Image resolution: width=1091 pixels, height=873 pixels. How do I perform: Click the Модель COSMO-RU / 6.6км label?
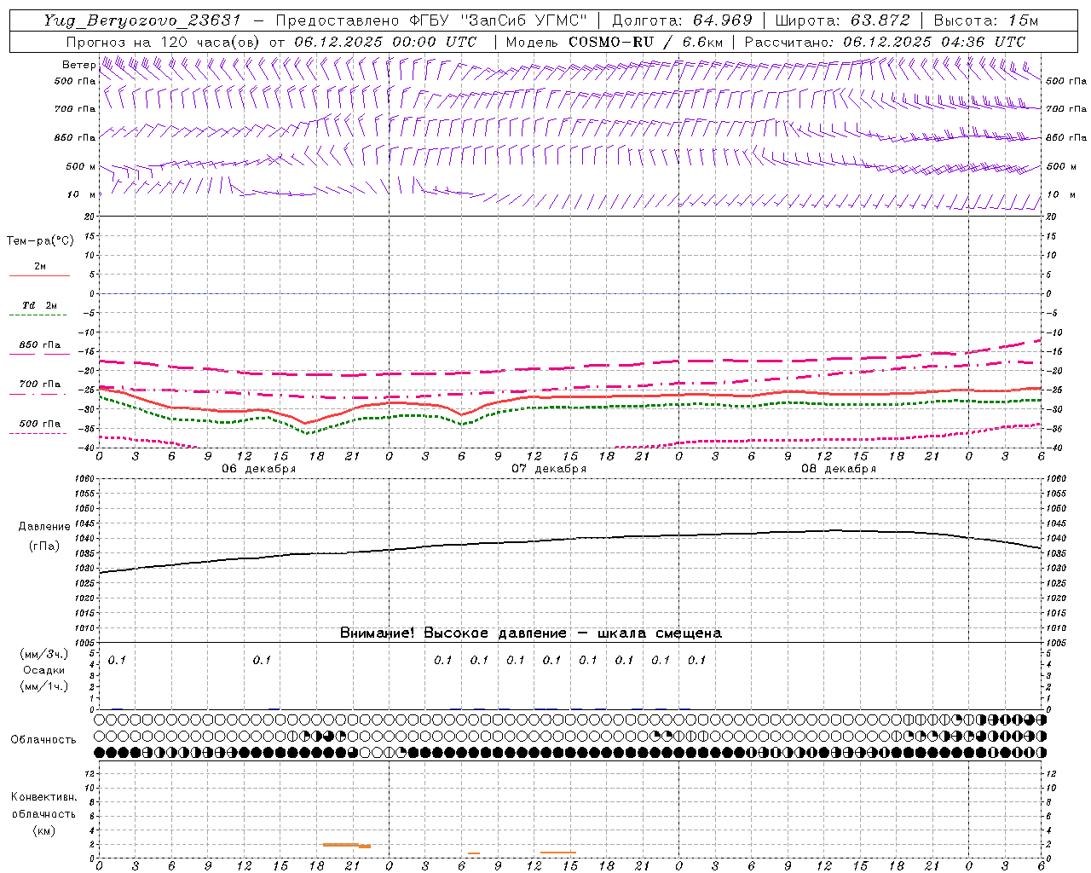(x=614, y=42)
